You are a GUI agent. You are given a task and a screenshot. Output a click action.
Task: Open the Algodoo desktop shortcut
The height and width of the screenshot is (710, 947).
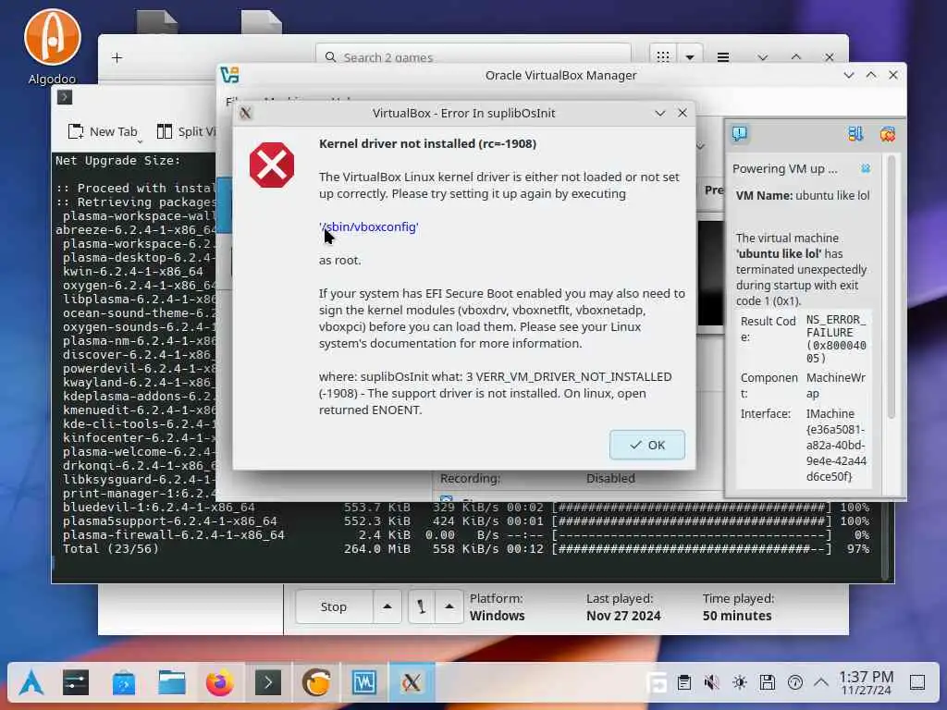(x=52, y=46)
